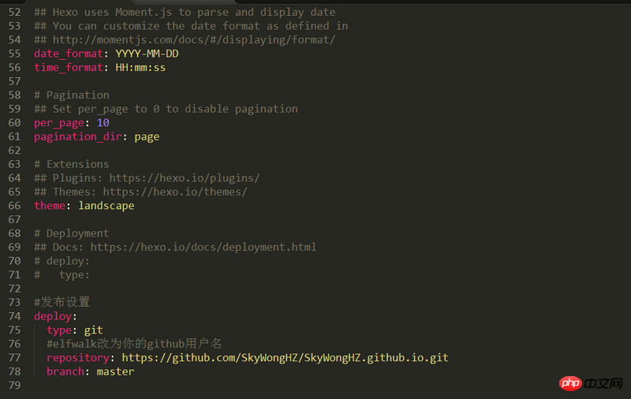Click the momentjs.com docs URL comment

coord(194,39)
